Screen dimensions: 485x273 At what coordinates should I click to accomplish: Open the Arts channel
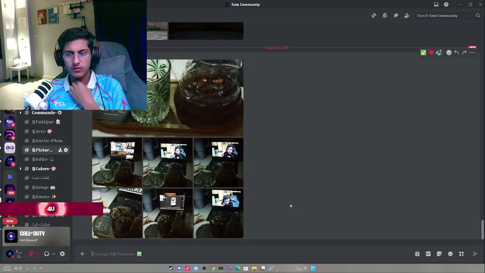tap(46, 131)
